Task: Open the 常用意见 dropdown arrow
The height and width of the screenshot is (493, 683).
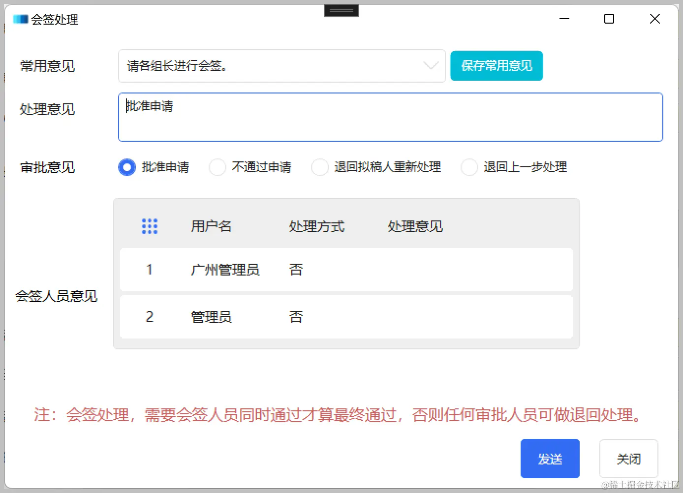Action: 431,65
